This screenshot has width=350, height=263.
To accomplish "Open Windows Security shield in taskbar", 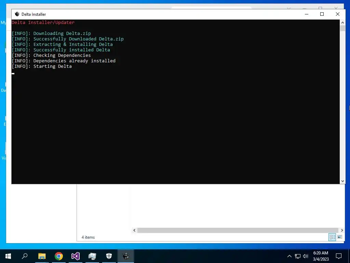I will pyautogui.click(x=109, y=256).
